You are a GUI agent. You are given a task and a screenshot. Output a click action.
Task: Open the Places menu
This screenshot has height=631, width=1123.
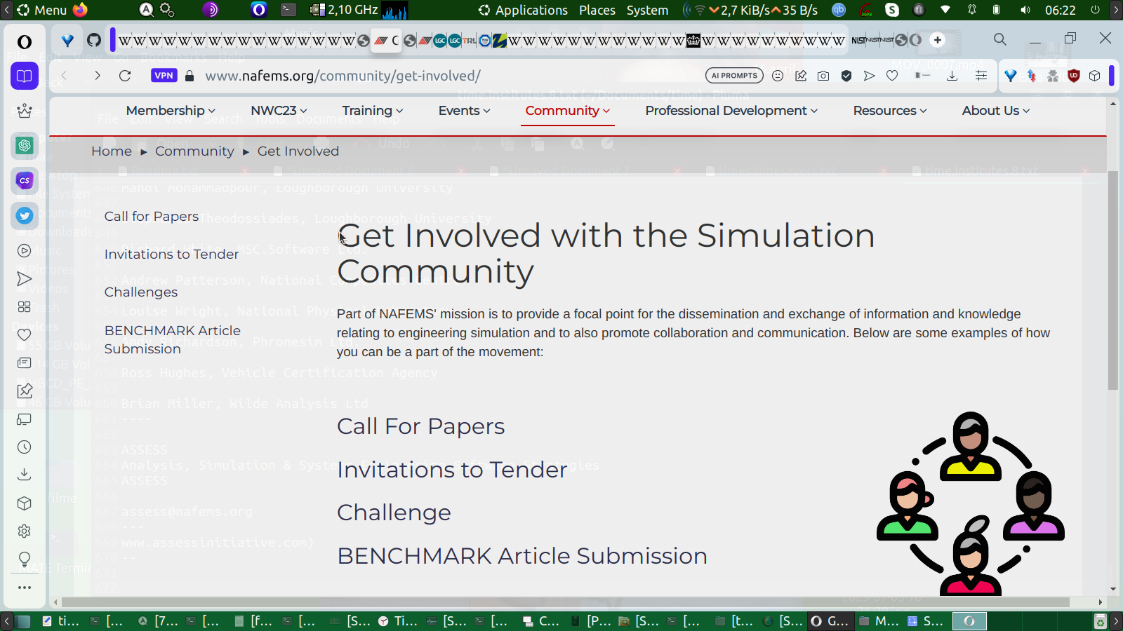click(x=597, y=10)
